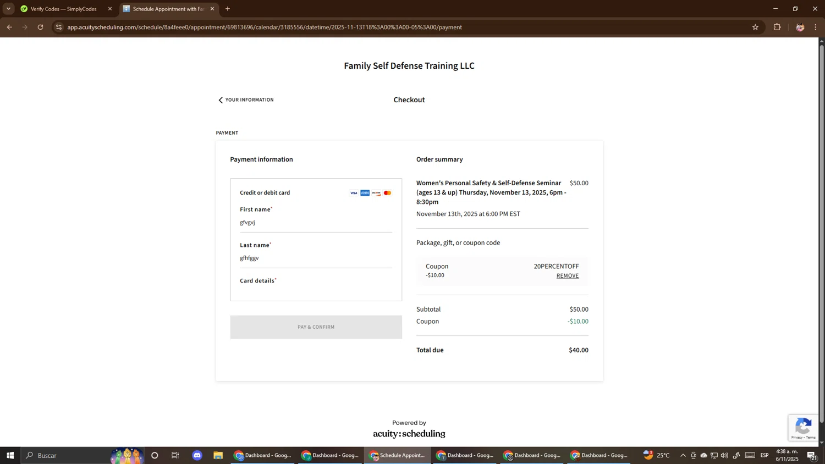825x464 pixels.
Task: Reload the current page
Action: (40, 27)
